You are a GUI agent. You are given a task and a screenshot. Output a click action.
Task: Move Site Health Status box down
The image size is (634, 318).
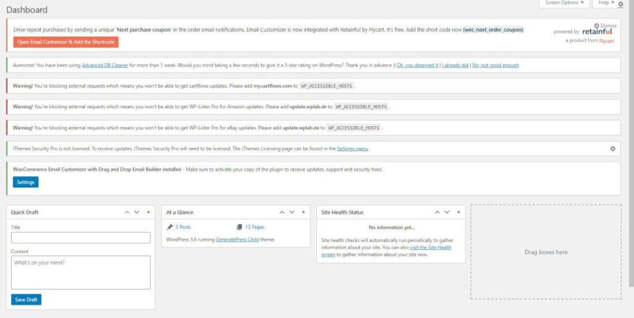447,212
